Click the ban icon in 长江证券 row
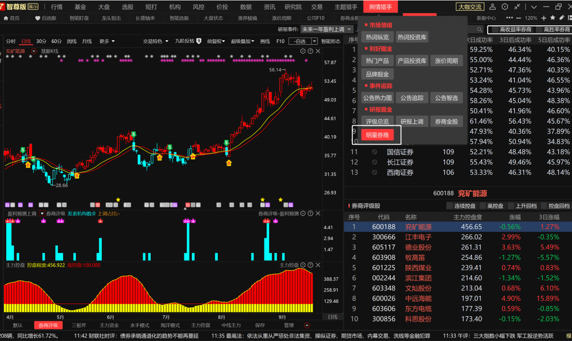 coord(375,162)
